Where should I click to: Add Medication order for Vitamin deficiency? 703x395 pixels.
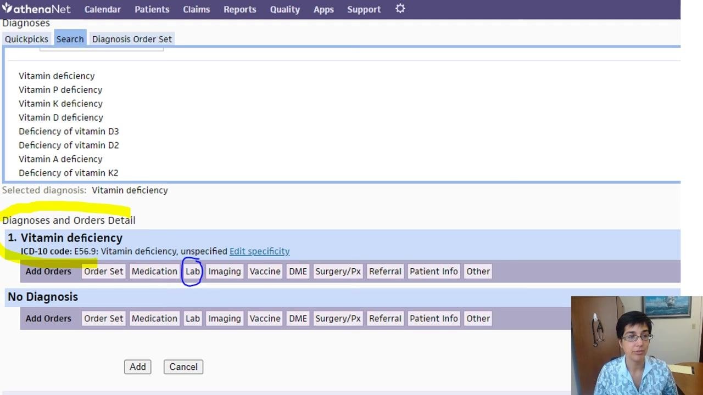pyautogui.click(x=154, y=271)
